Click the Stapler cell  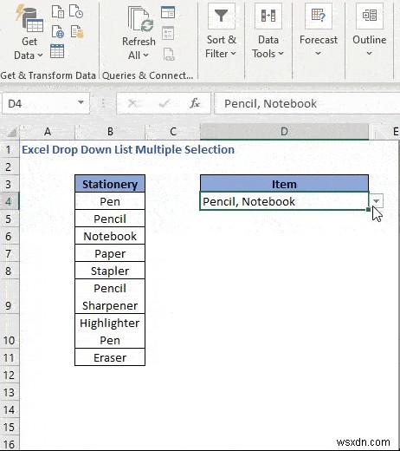click(110, 271)
